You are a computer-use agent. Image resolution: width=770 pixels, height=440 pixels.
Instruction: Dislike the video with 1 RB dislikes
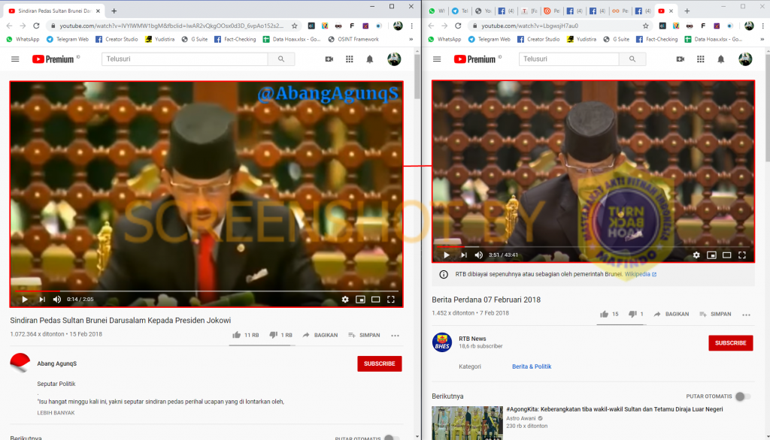281,335
